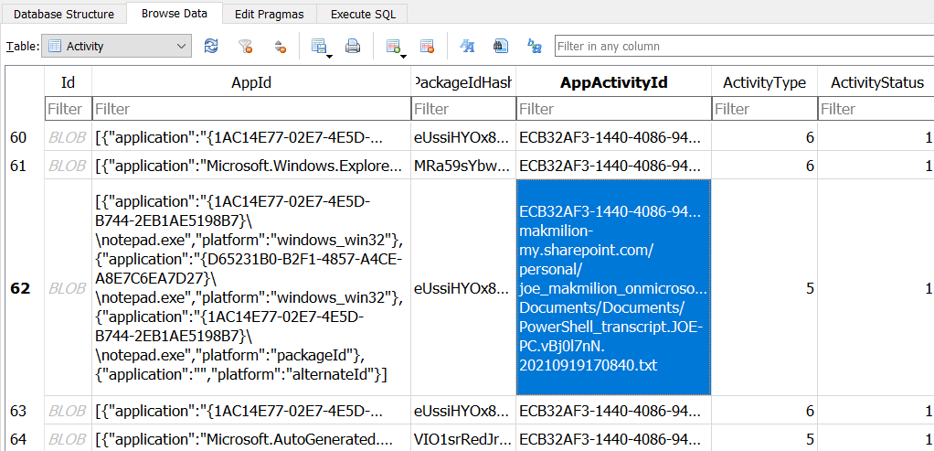Viewport: 934px width, 451px height.
Task: Open the find and replace icon
Action: [x=535, y=46]
